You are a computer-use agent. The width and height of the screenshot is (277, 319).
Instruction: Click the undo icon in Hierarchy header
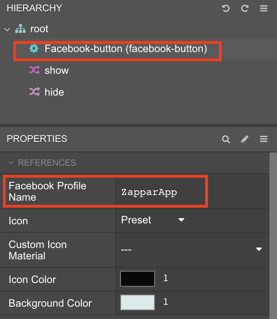coord(225,9)
